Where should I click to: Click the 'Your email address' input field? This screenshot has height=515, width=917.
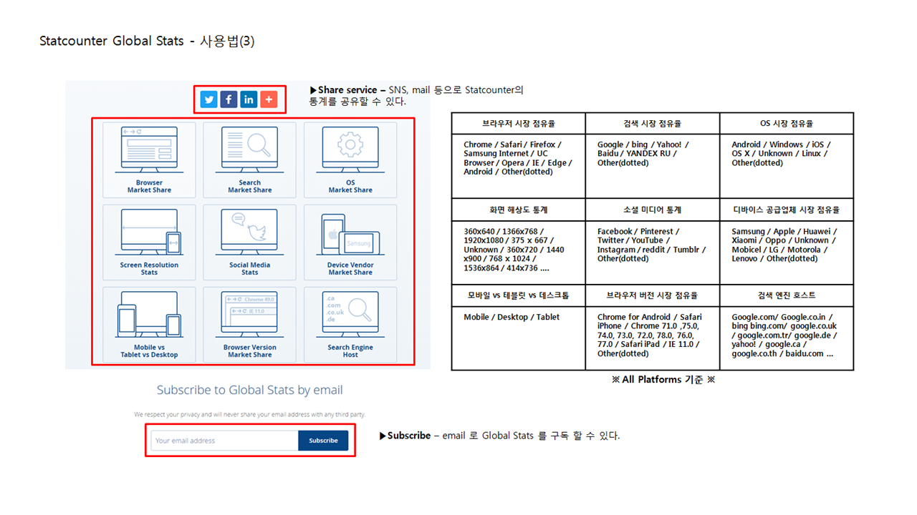pos(224,441)
